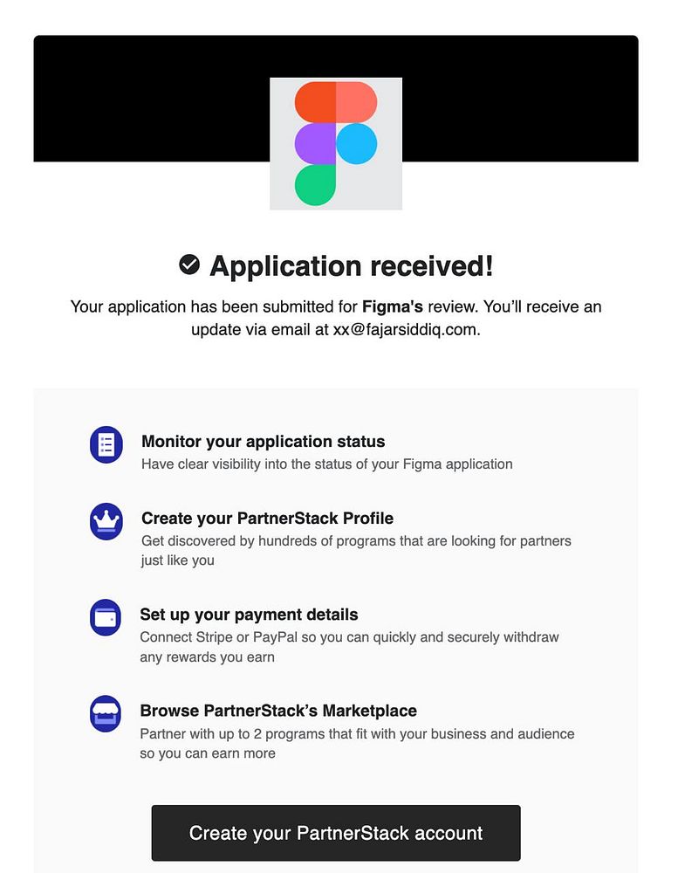This screenshot has height=873, width=678.
Task: Click the Connect Stripe or PayPal description
Action: [349, 647]
